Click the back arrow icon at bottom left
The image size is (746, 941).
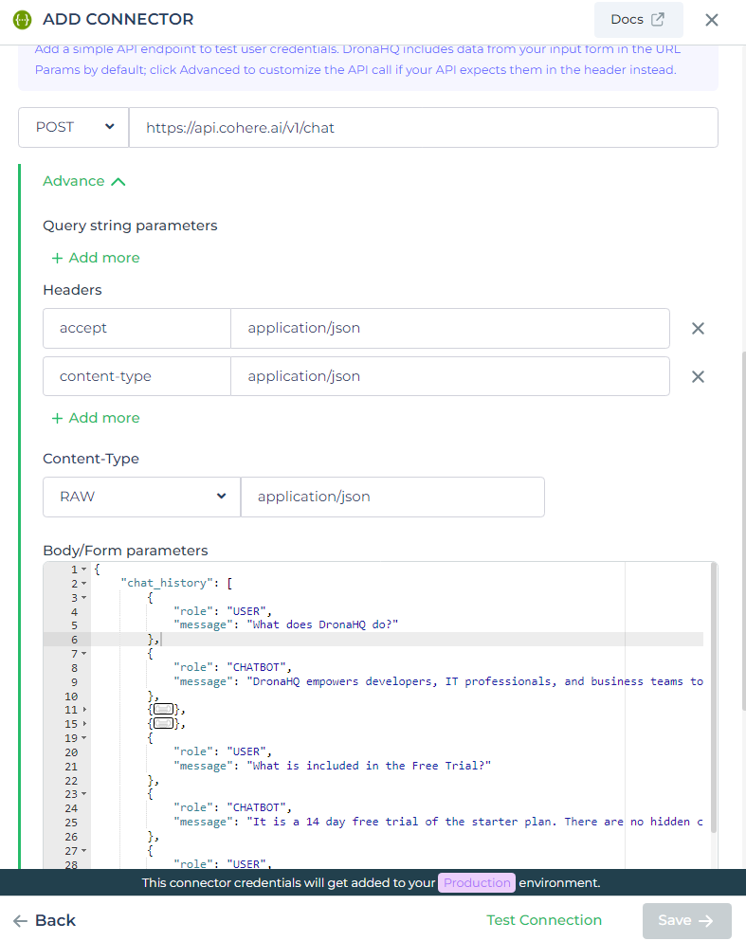pyautogui.click(x=20, y=920)
